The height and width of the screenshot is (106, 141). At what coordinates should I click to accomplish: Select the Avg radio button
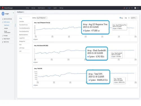[120, 18]
